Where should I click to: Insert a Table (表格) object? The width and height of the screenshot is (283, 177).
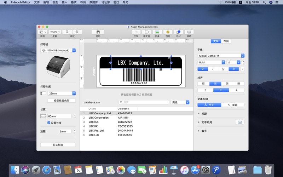point(189,32)
